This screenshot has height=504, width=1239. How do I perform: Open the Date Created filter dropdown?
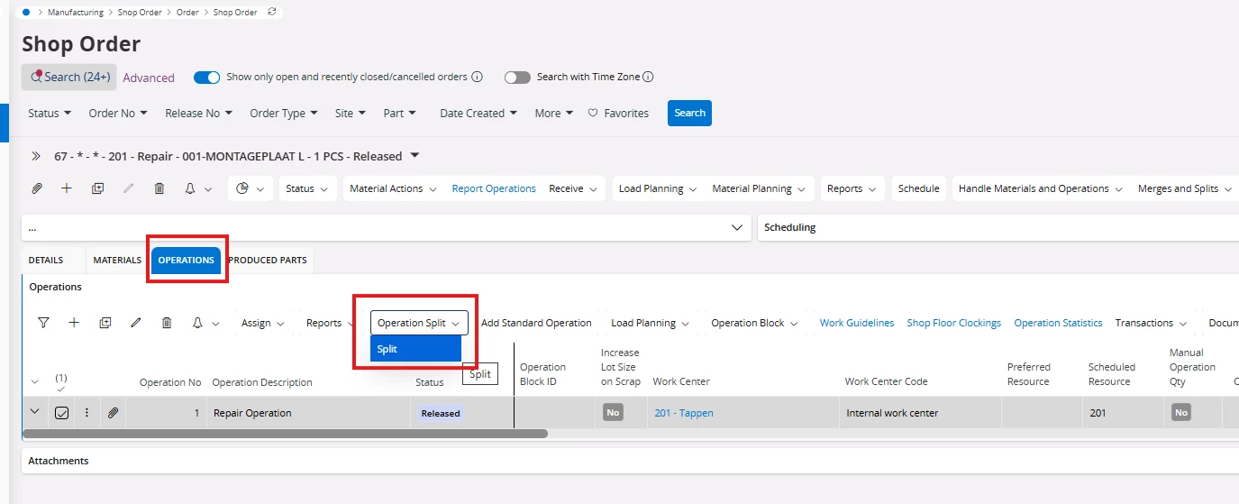click(x=478, y=114)
